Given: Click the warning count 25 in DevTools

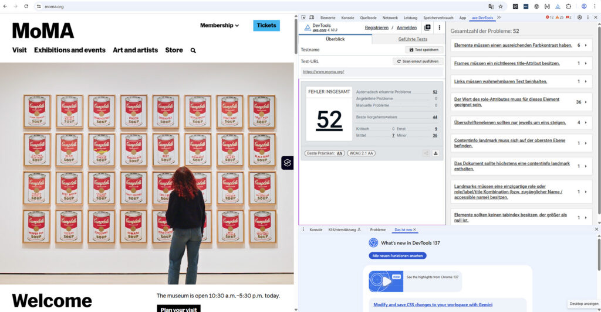Looking at the screenshot, I should pyautogui.click(x=559, y=18).
